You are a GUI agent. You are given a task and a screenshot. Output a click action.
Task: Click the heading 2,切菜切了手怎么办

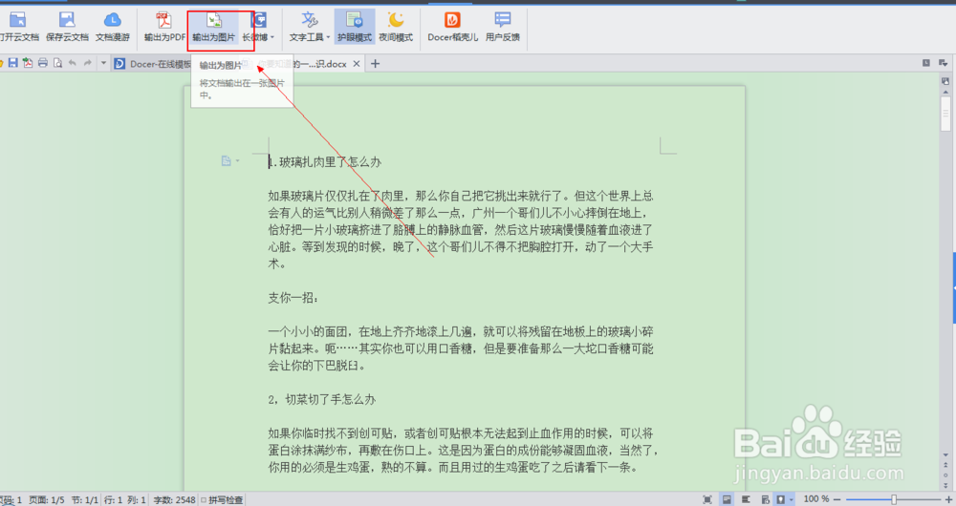[x=322, y=399]
